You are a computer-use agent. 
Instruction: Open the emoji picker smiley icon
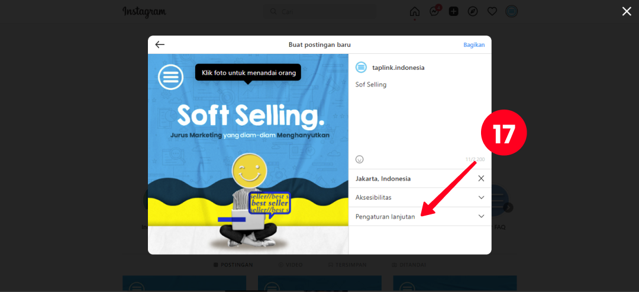(360, 159)
